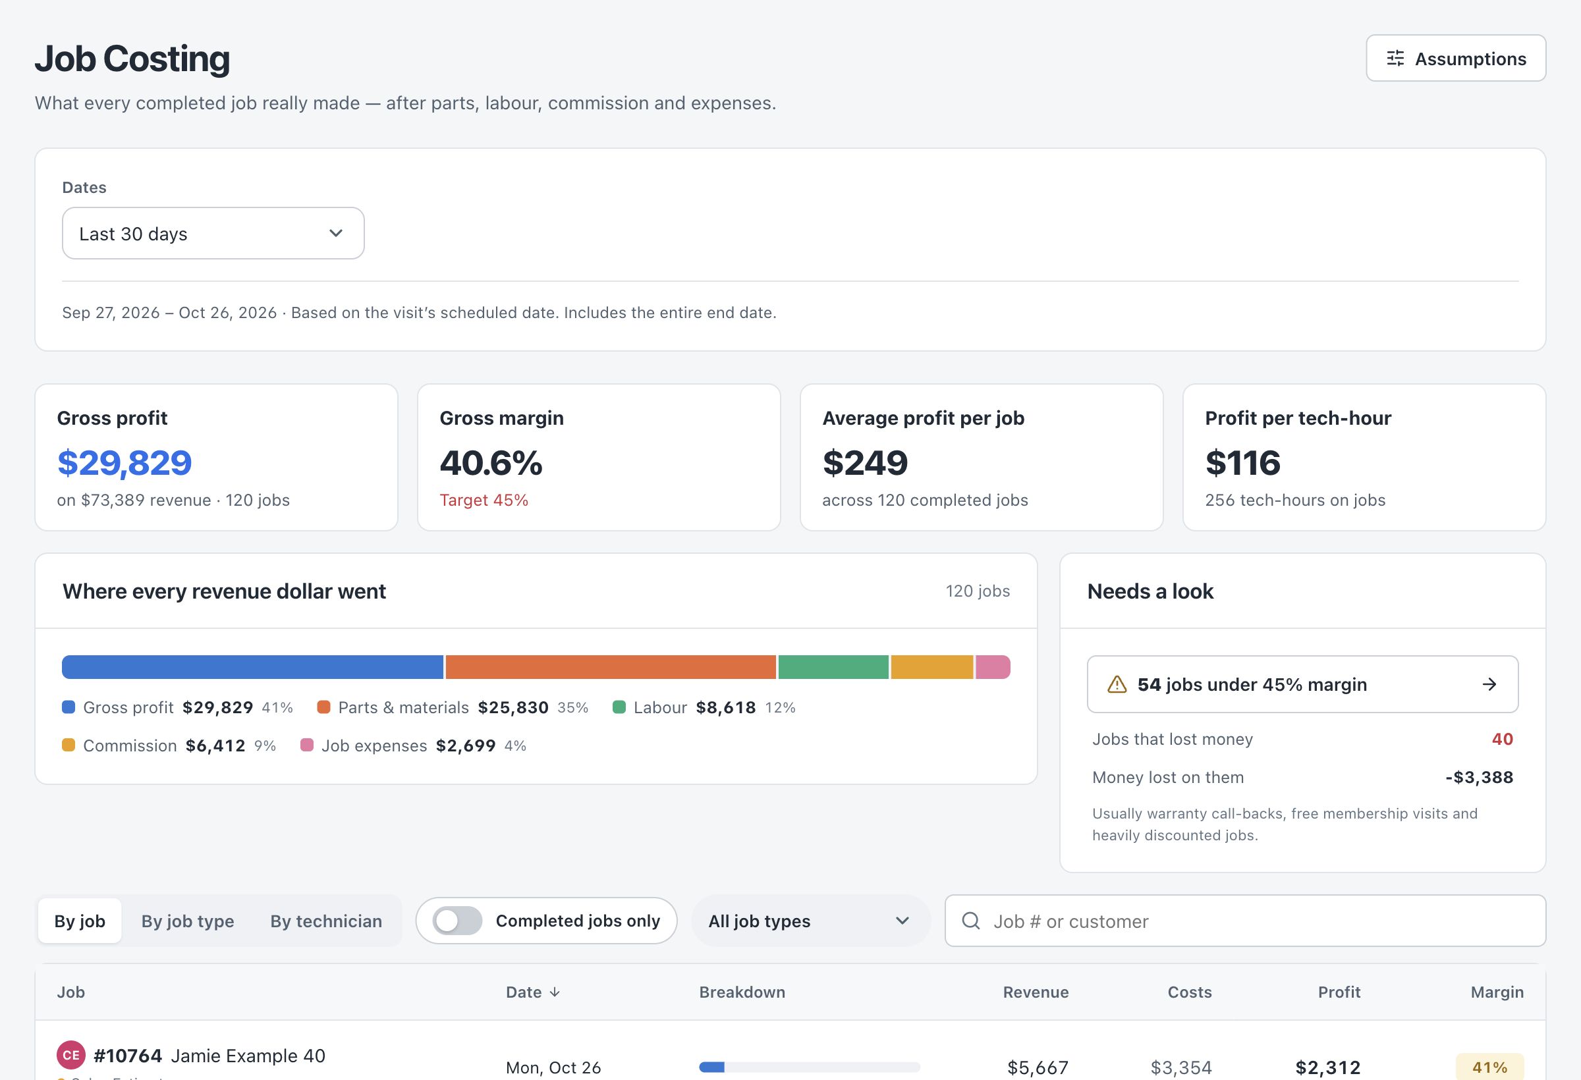Click the blue Gross profit legend swatch

[68, 707]
